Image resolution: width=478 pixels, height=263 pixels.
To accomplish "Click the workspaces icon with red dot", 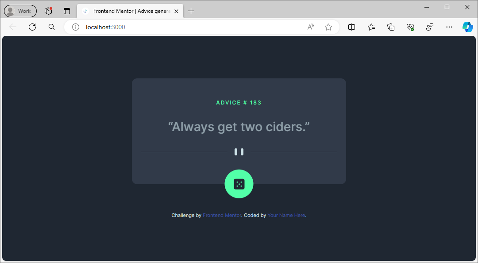I will coord(48,11).
